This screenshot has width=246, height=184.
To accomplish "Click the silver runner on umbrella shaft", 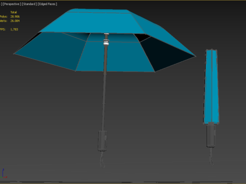I will [x=106, y=42].
